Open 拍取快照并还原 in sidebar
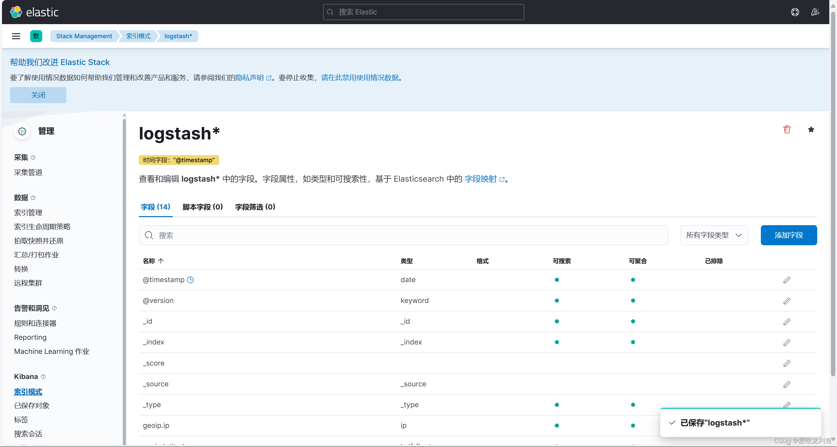The width and height of the screenshot is (837, 447). click(x=39, y=241)
